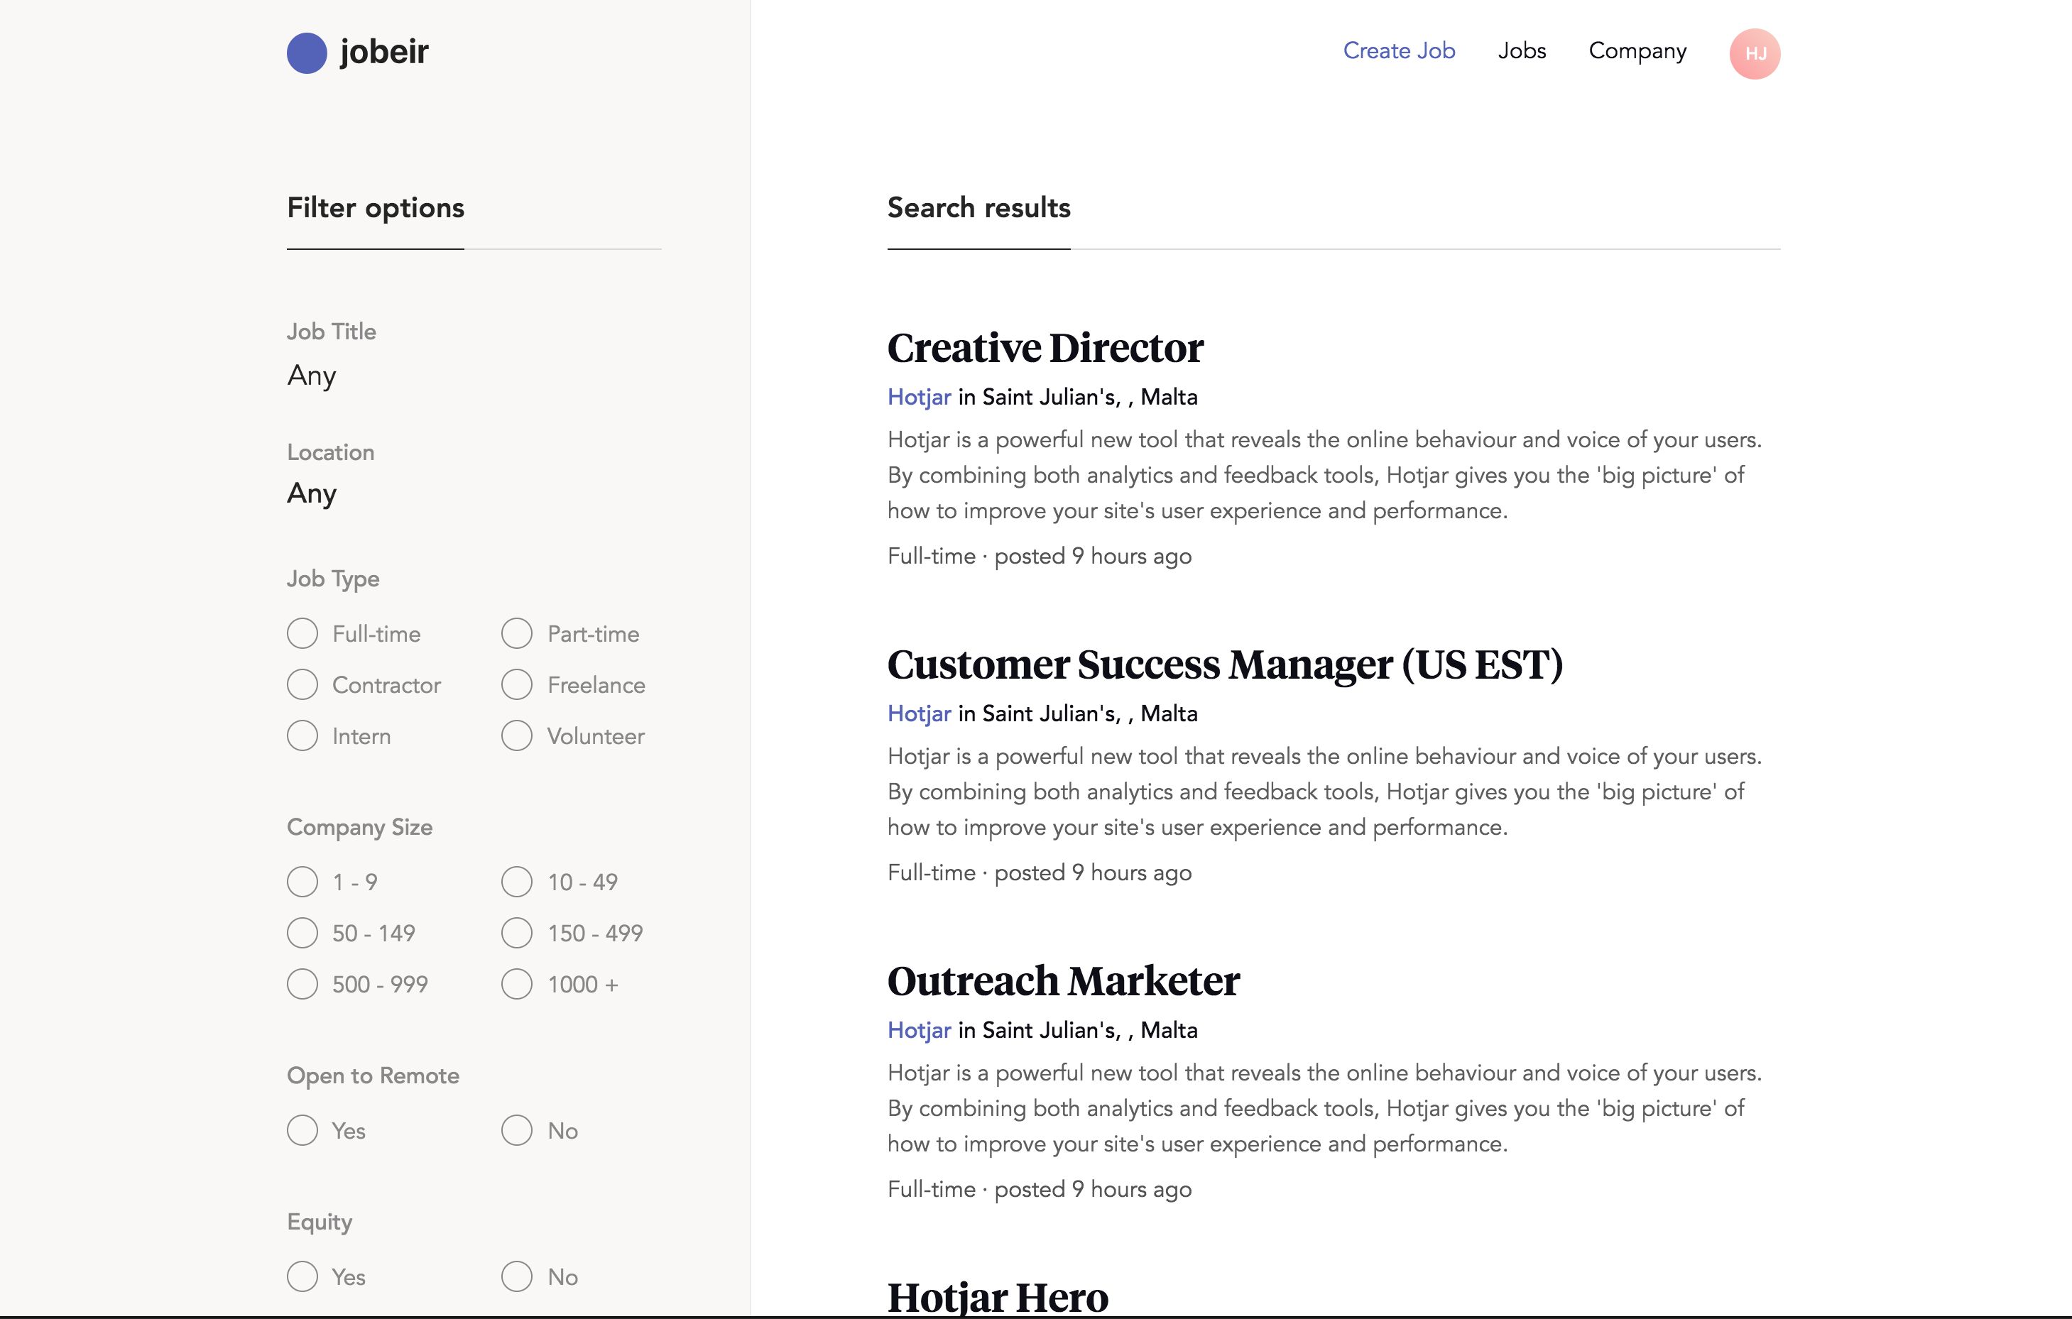Open the HJ user avatar menu
The image size is (2072, 1319).
[1754, 53]
